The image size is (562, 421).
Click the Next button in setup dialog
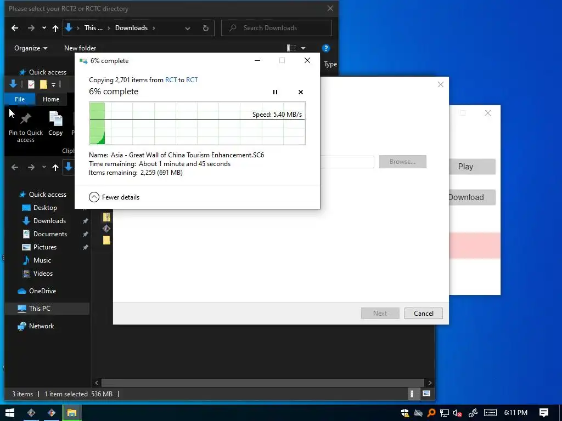pos(380,313)
